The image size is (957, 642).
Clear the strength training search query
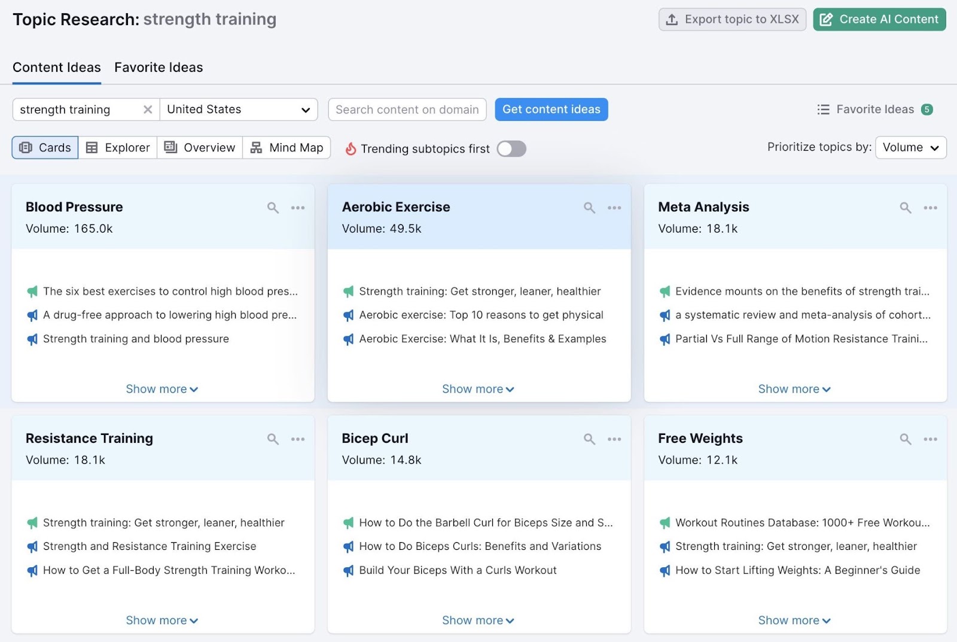point(148,109)
